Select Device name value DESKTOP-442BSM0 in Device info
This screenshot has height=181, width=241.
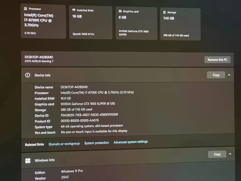point(74,87)
